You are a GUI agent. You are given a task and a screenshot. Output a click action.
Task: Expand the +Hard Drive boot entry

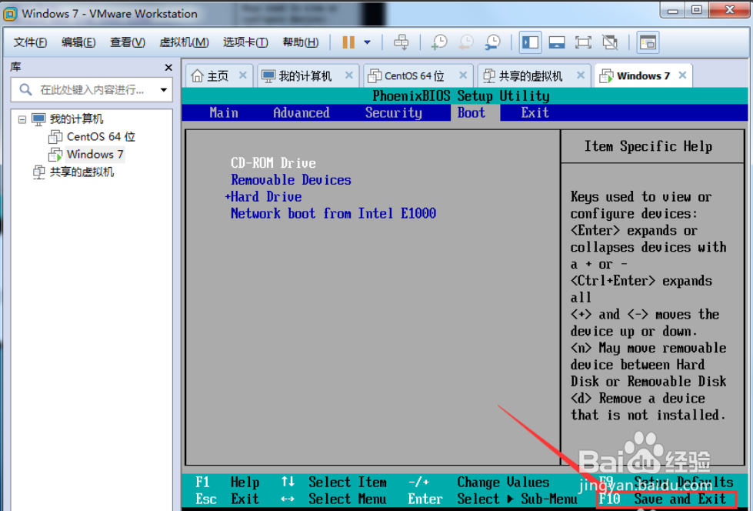point(264,196)
